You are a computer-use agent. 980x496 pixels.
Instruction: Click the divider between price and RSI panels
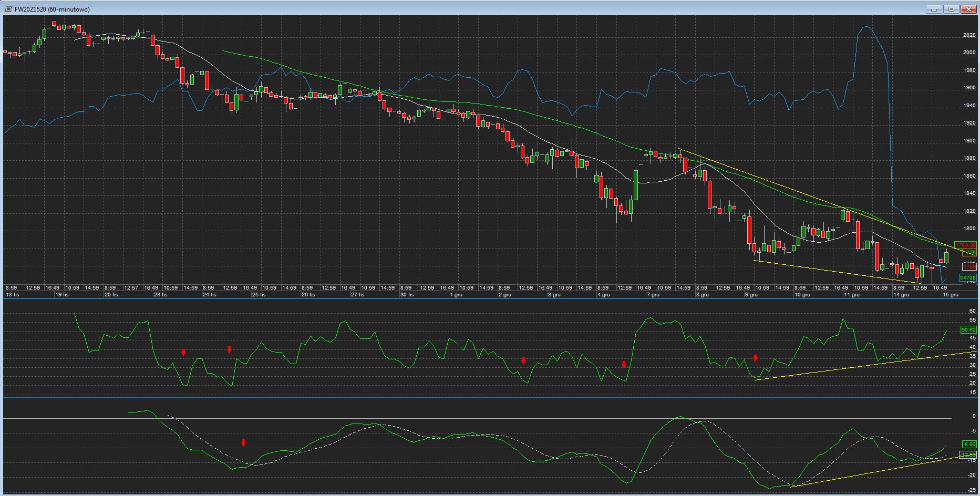[490, 298]
